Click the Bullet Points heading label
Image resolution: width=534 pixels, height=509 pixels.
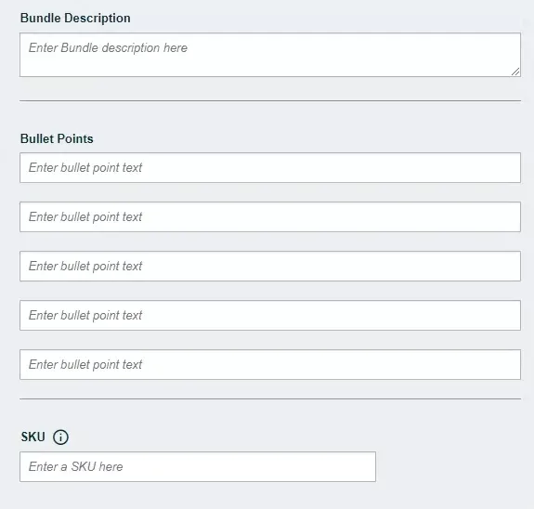[57, 138]
